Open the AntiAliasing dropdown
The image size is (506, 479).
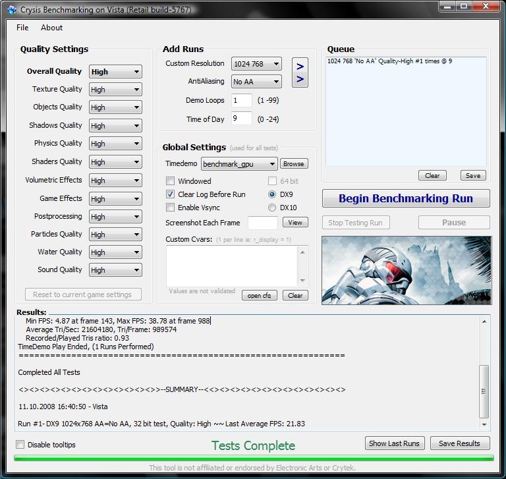click(256, 82)
